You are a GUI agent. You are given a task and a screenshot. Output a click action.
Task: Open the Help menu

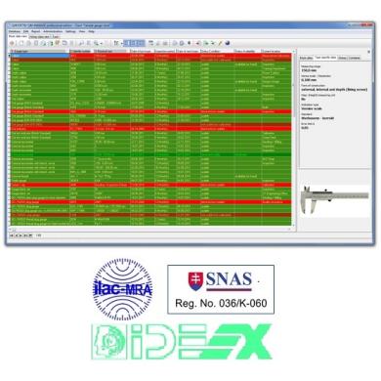tap(92, 31)
